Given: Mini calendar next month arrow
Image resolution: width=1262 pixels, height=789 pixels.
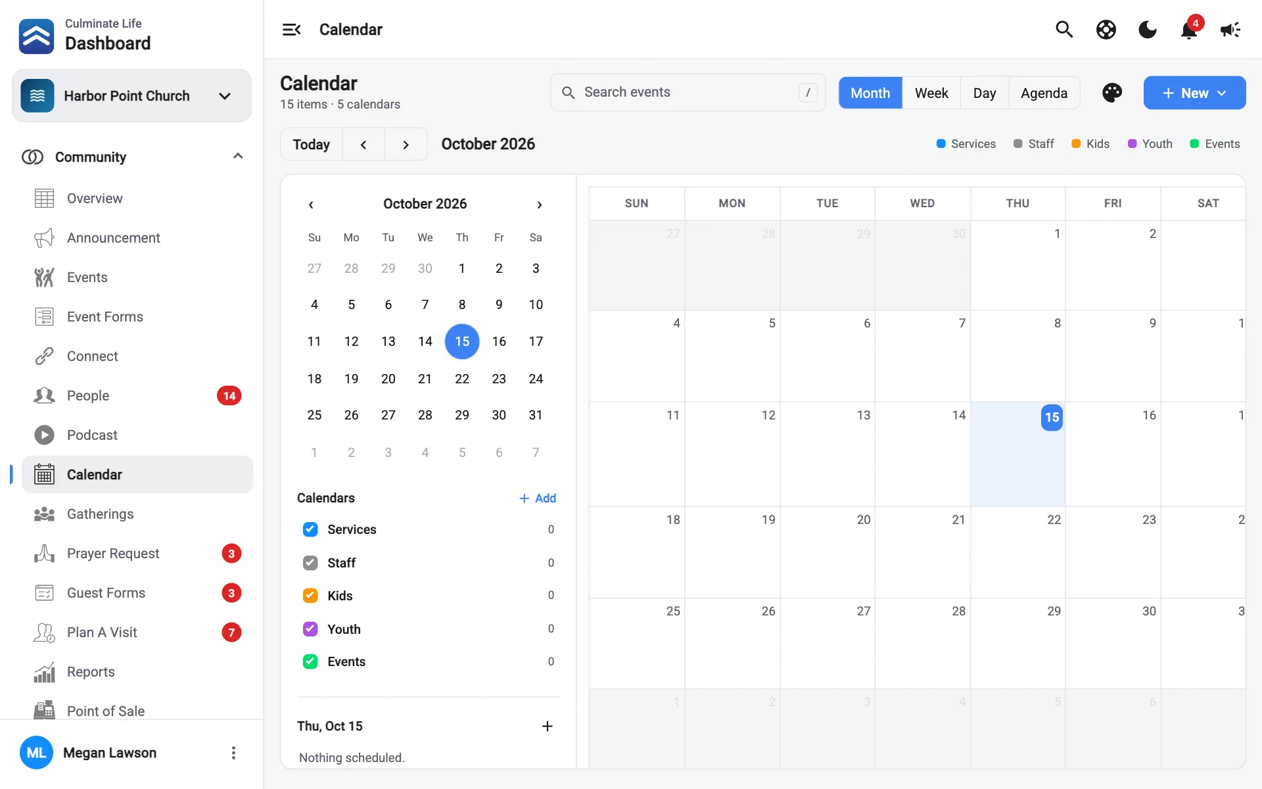Looking at the screenshot, I should tap(540, 204).
